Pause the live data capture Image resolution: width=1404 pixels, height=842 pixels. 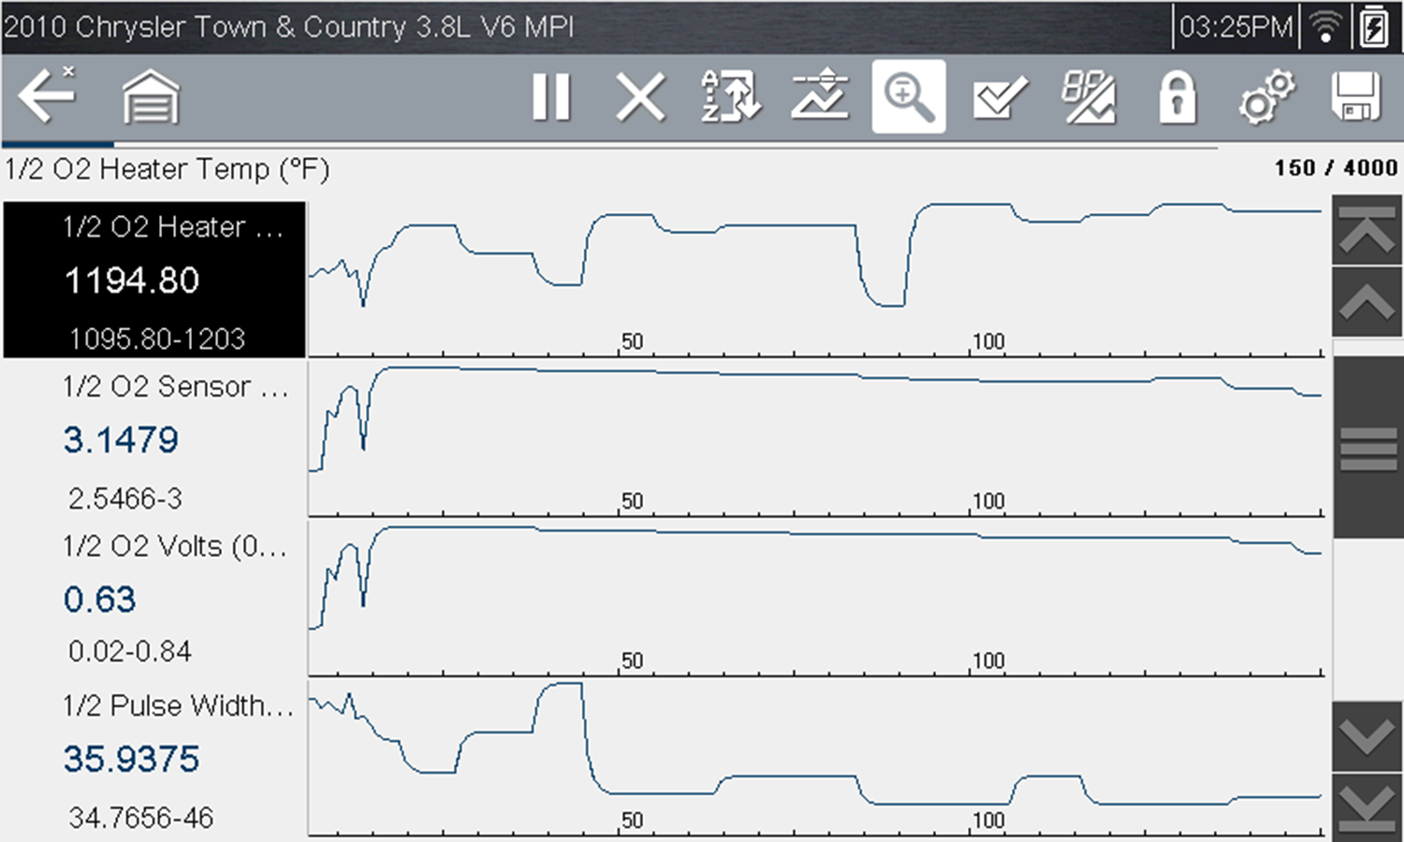[x=550, y=97]
